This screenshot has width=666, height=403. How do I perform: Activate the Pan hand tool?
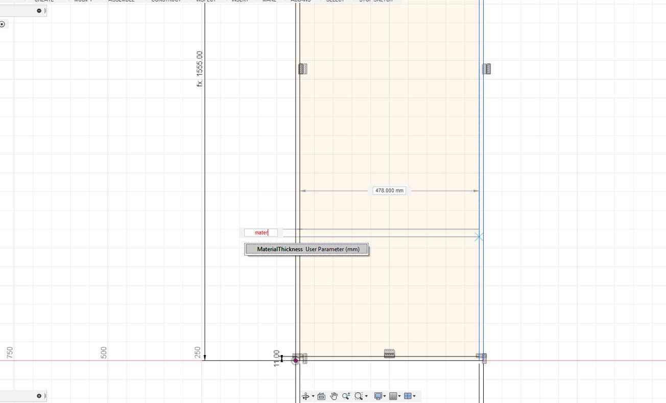click(x=334, y=396)
